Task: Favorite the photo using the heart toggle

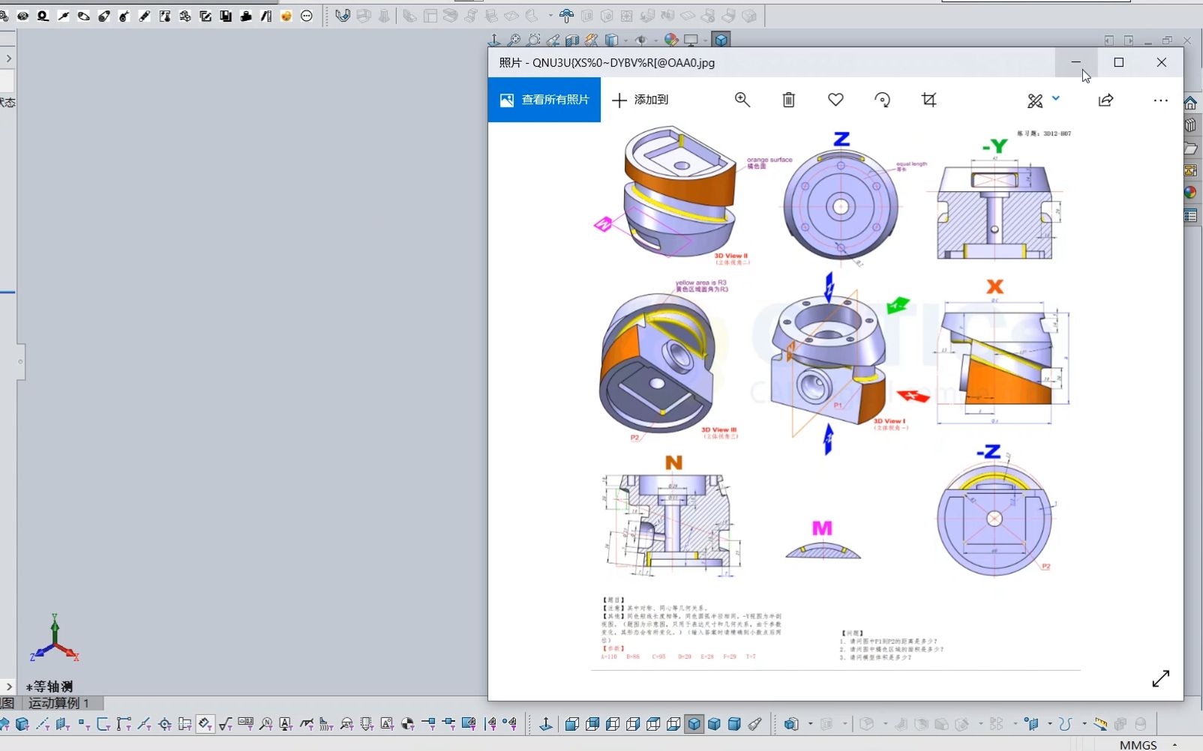Action: pyautogui.click(x=835, y=99)
